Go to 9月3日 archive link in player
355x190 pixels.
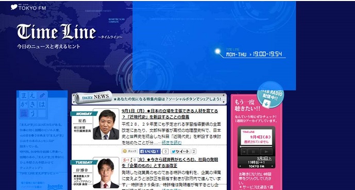click(x=264, y=158)
